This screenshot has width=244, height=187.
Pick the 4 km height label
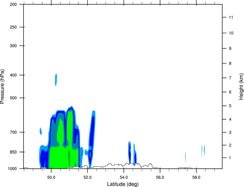pos(230,119)
